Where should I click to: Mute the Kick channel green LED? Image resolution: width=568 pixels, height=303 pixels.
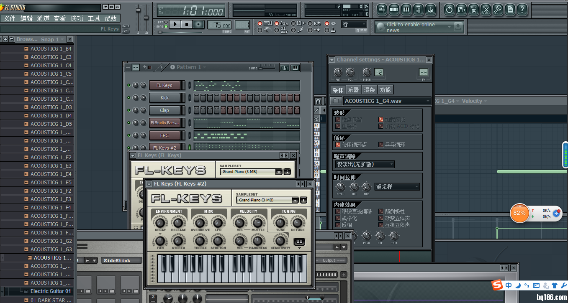click(x=129, y=98)
